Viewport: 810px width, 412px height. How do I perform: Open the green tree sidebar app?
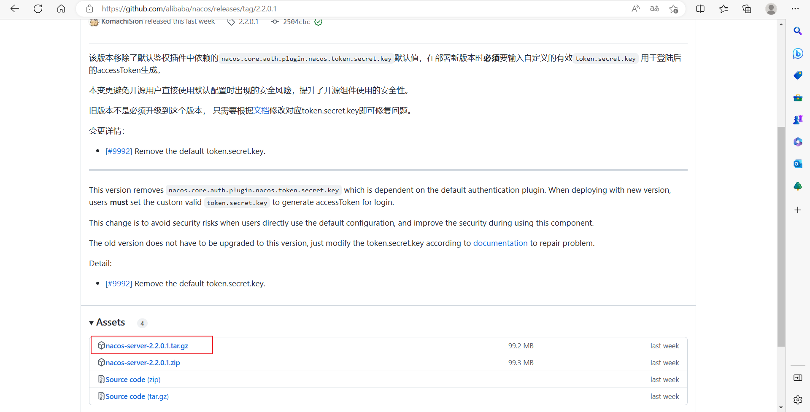tap(798, 186)
